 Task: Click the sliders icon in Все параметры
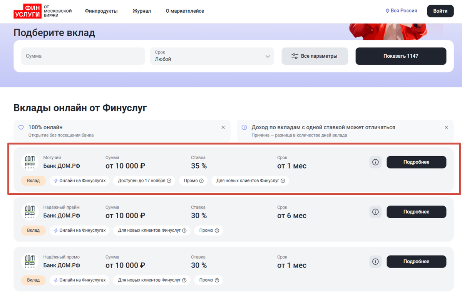[x=295, y=56]
